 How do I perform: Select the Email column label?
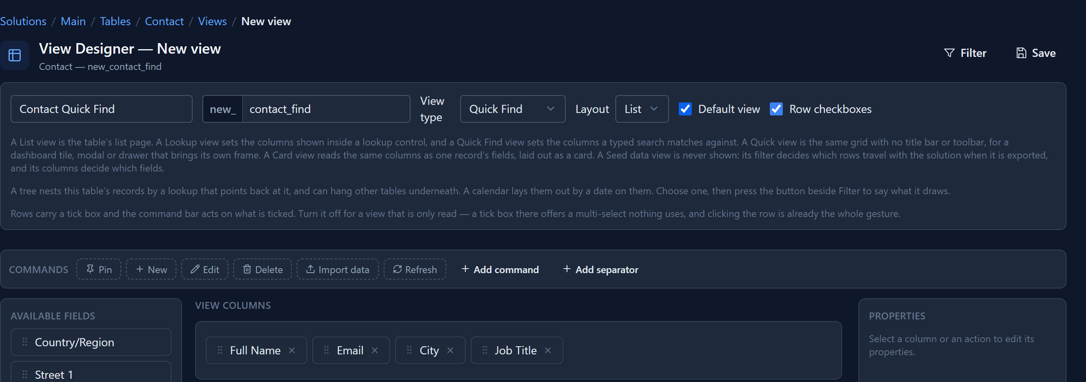[350, 350]
